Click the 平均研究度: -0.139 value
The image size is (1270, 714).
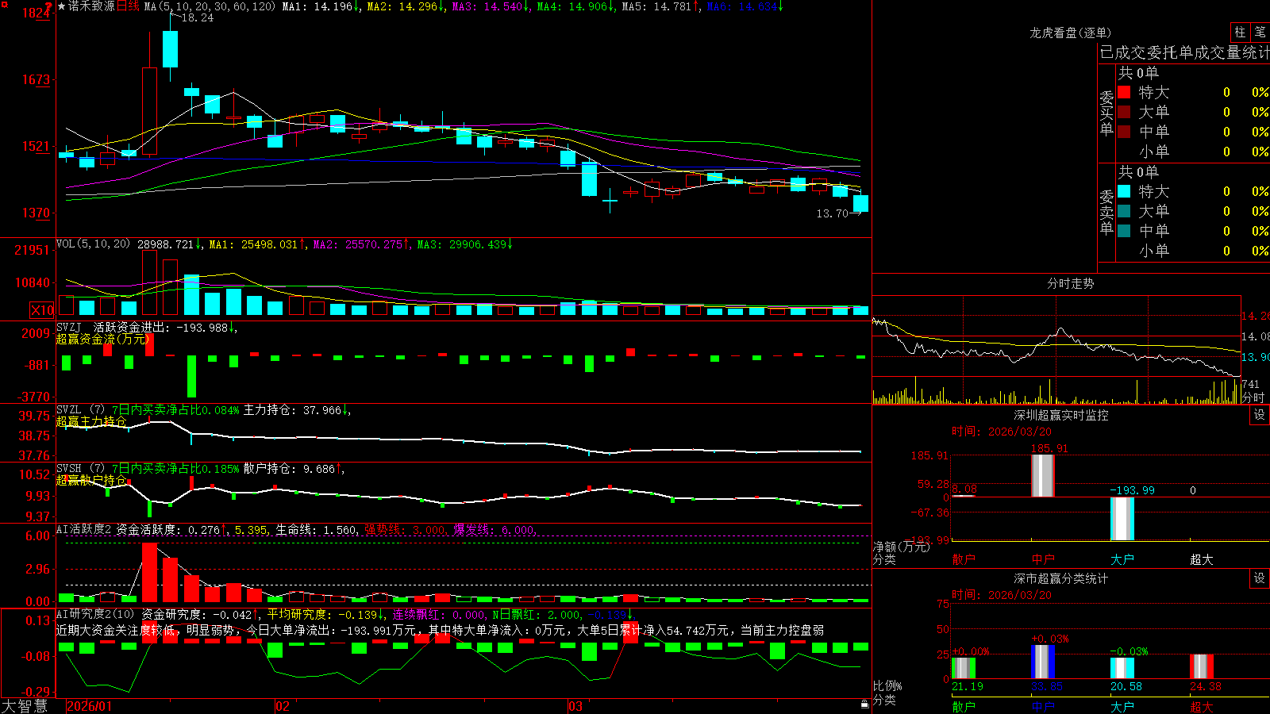321,614
